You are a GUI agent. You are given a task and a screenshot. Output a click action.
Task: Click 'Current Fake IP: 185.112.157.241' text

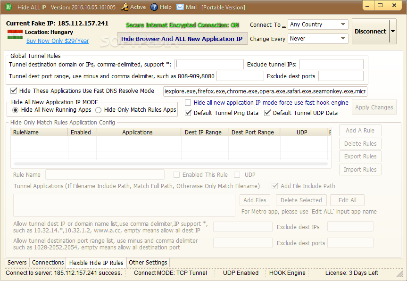point(57,24)
